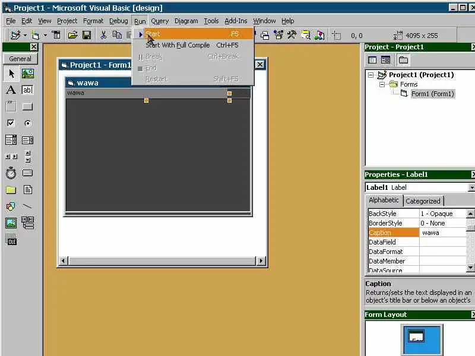Select the Label control (letter A)

(x=11, y=90)
